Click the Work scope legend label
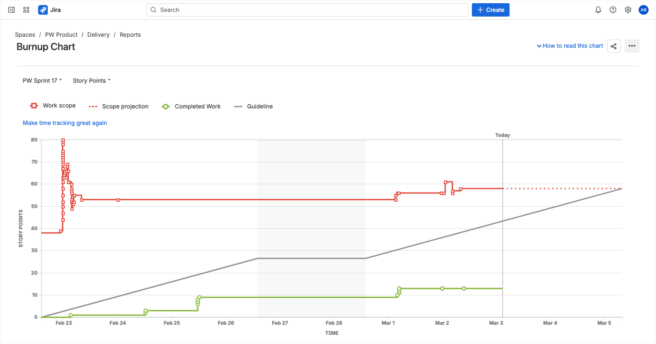The image size is (656, 344). click(x=59, y=106)
